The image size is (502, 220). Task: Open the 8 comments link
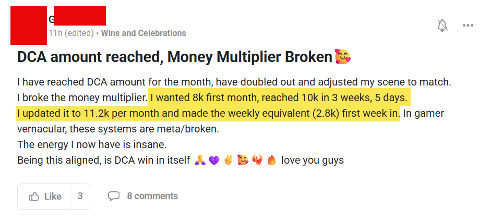click(x=152, y=197)
